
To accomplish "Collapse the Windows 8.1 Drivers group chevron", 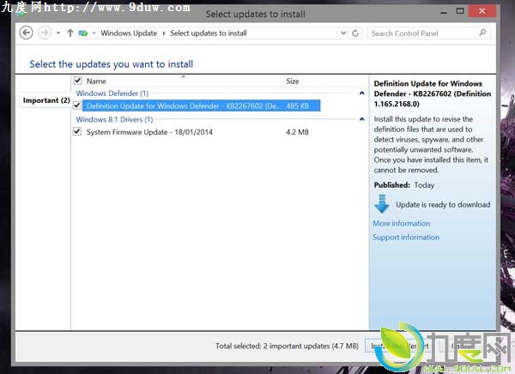I will coord(361,119).
